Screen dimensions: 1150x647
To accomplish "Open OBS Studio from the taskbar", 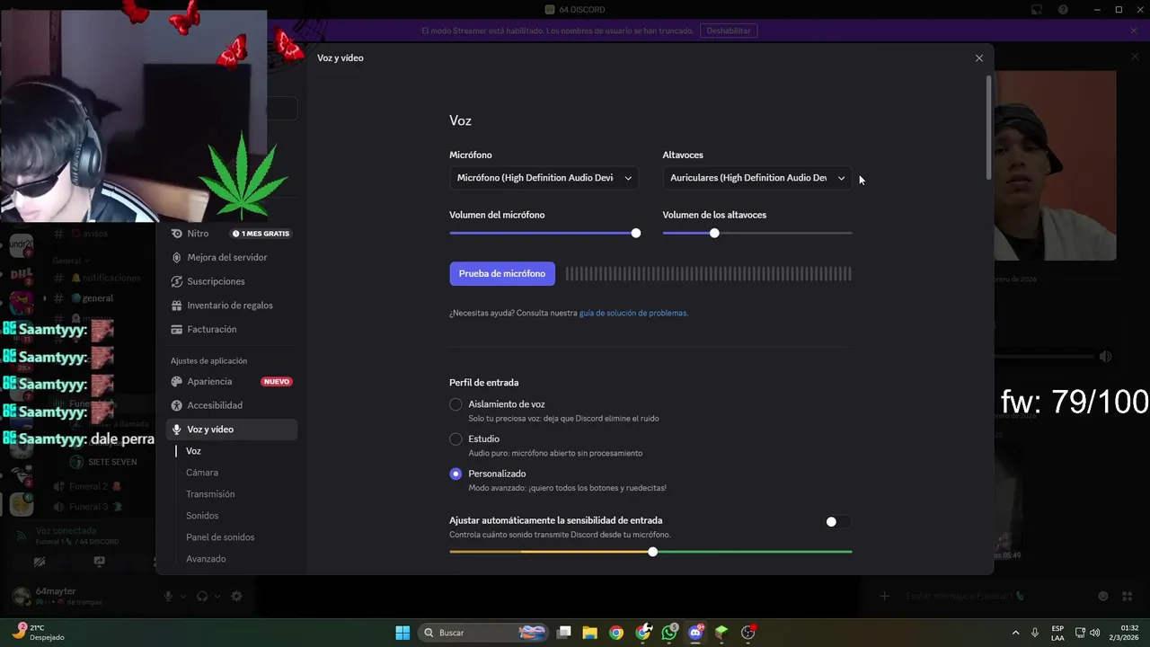I will coord(748,633).
